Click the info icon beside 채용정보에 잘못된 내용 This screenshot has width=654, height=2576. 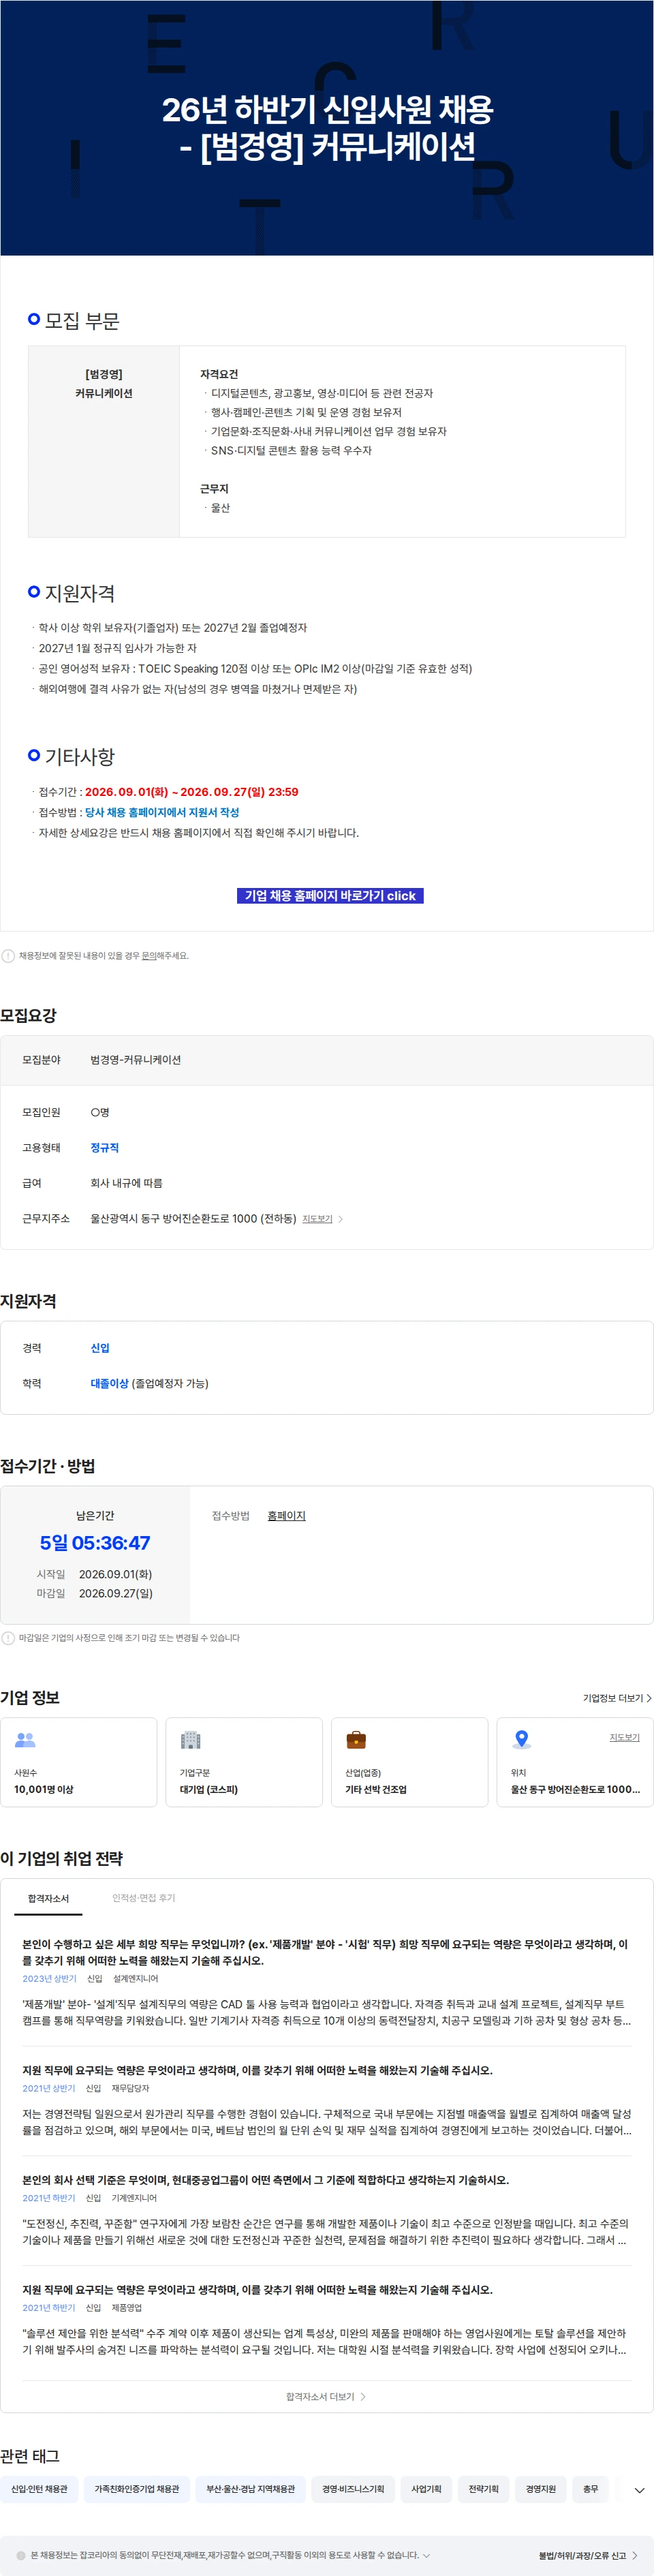[x=8, y=955]
